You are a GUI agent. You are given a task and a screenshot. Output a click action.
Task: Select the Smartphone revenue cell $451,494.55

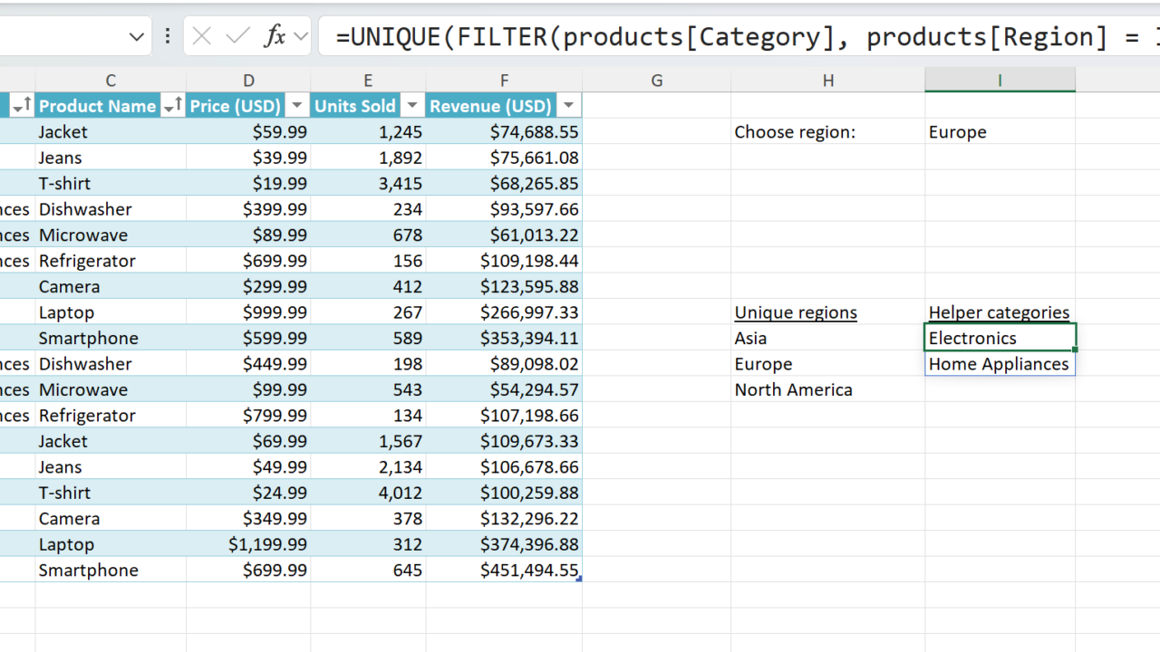pyautogui.click(x=504, y=570)
